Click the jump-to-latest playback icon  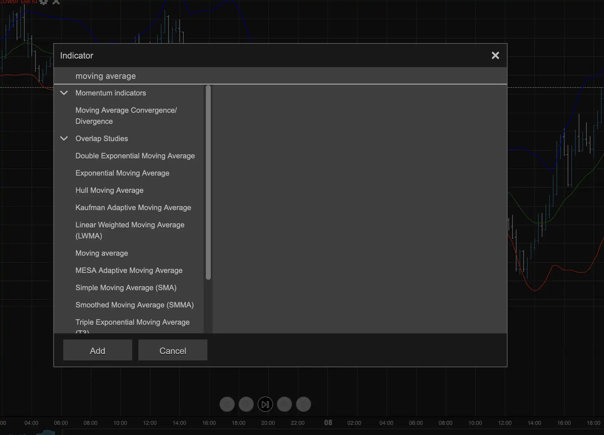click(265, 404)
